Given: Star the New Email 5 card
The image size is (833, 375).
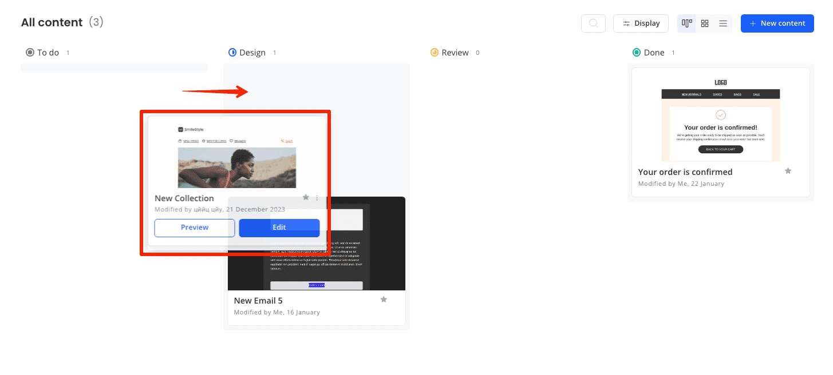Looking at the screenshot, I should [384, 300].
